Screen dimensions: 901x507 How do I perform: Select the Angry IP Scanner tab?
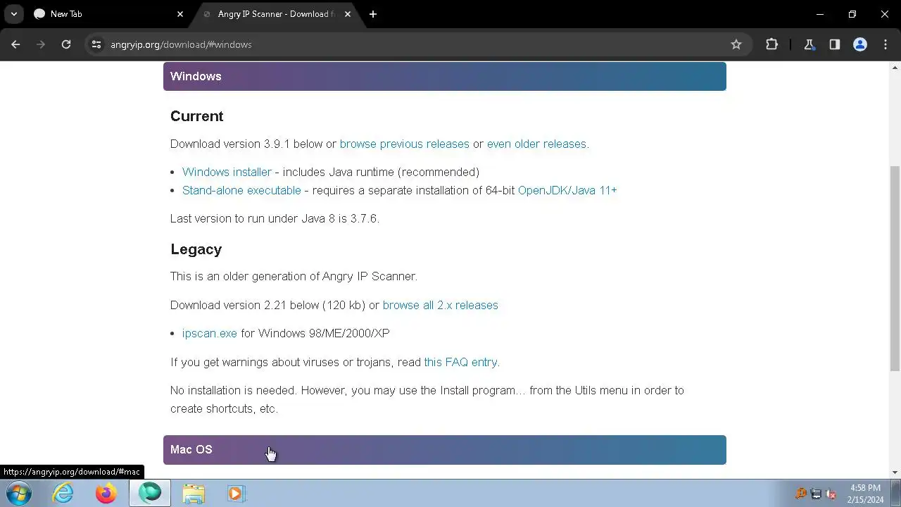(277, 14)
